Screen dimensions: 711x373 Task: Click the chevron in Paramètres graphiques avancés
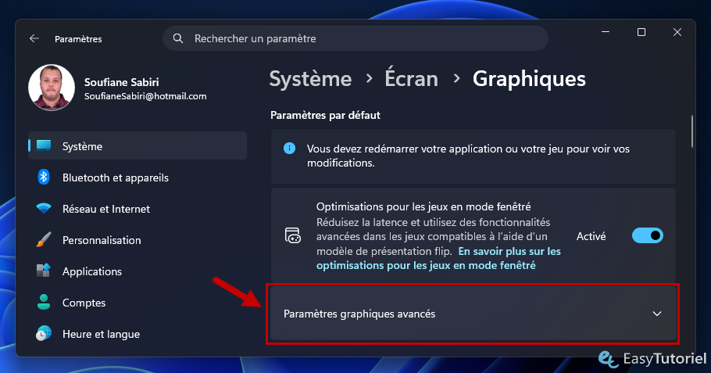click(x=656, y=314)
